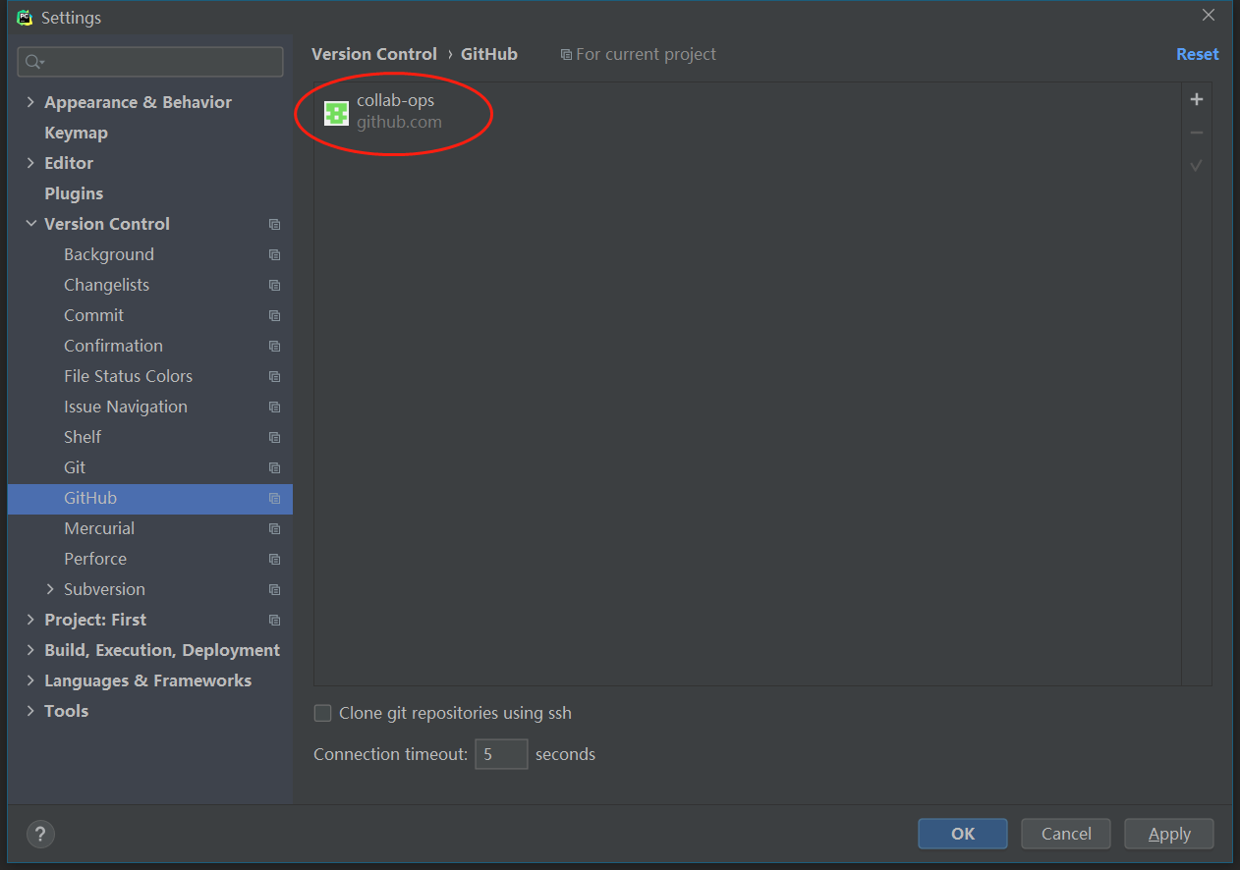This screenshot has width=1240, height=870.
Task: Set default account with the checkmark icon
Action: (x=1197, y=165)
